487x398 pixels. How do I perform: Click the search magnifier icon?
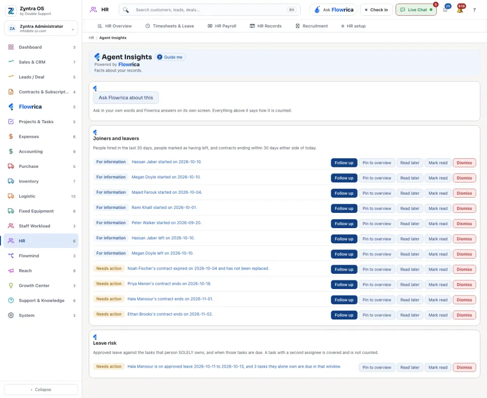(x=125, y=10)
